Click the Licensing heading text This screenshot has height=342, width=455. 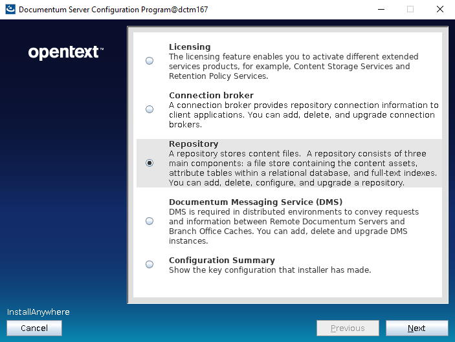pyautogui.click(x=190, y=47)
